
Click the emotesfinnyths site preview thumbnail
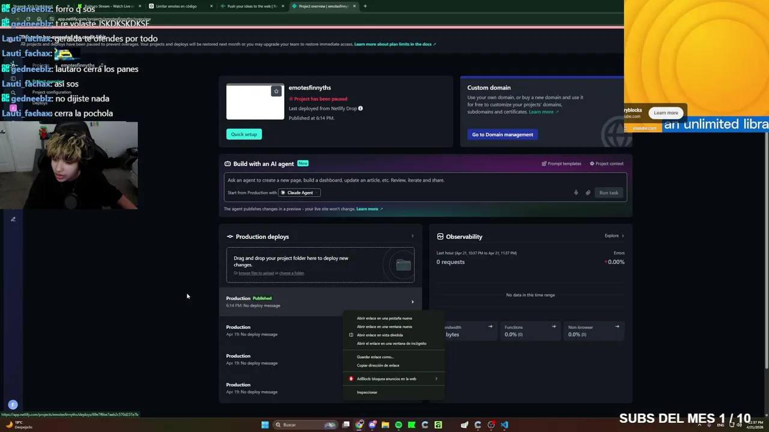click(255, 102)
